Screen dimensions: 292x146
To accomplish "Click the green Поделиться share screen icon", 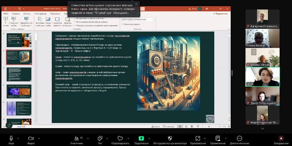I will click(141, 138).
